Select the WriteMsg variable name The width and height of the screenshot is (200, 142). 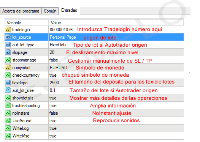click(21, 136)
